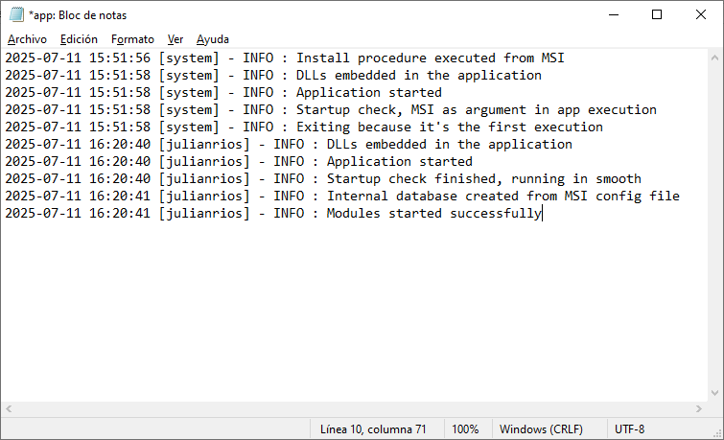Click the horizontal scrollbar left arrow

(9, 408)
